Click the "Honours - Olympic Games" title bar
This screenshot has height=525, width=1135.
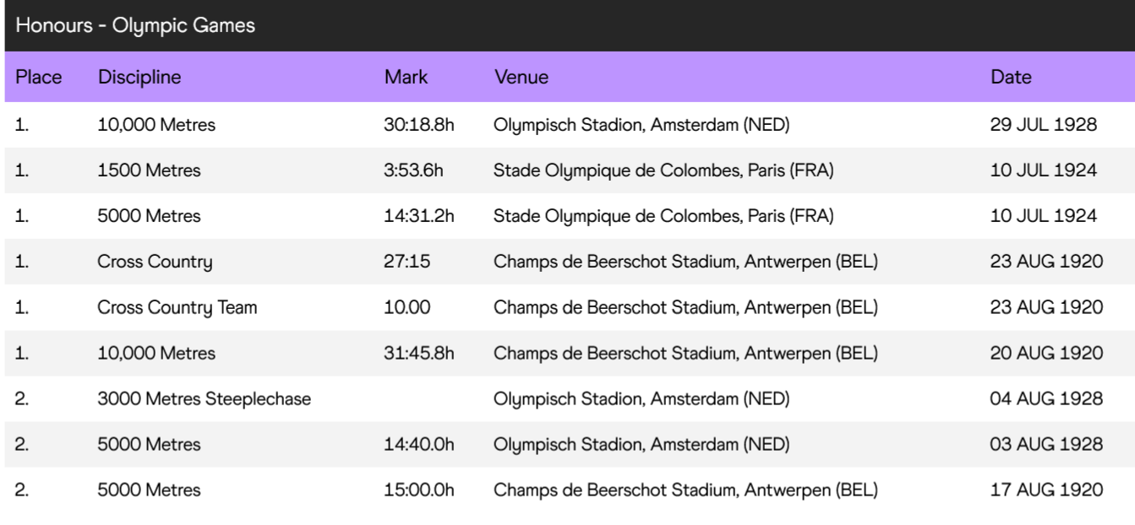(135, 25)
